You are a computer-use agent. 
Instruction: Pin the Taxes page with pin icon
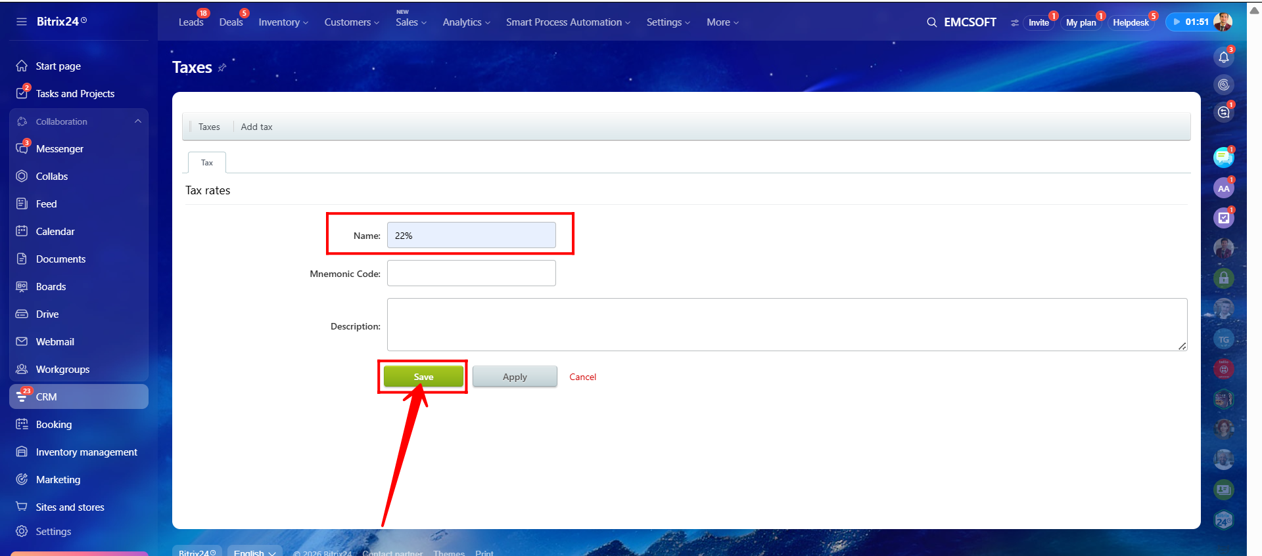222,68
